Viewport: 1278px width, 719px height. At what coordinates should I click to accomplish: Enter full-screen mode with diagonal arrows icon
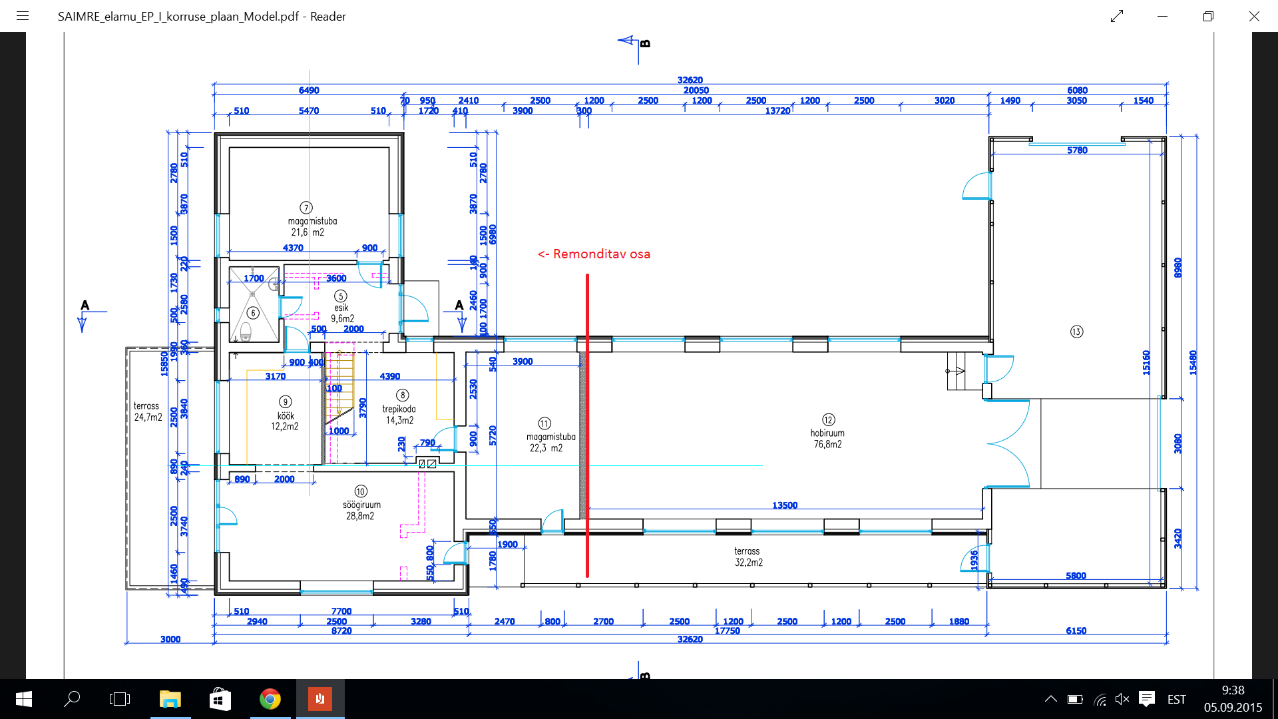click(x=1117, y=16)
